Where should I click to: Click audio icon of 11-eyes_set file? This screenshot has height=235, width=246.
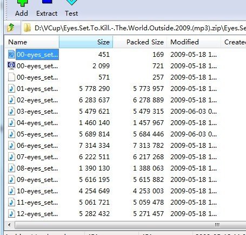click(x=11, y=203)
